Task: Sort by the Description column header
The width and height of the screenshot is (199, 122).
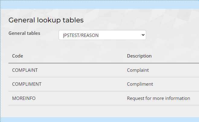Action: click(x=139, y=56)
